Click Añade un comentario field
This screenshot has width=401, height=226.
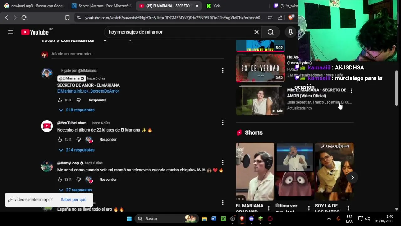pyautogui.click(x=138, y=54)
